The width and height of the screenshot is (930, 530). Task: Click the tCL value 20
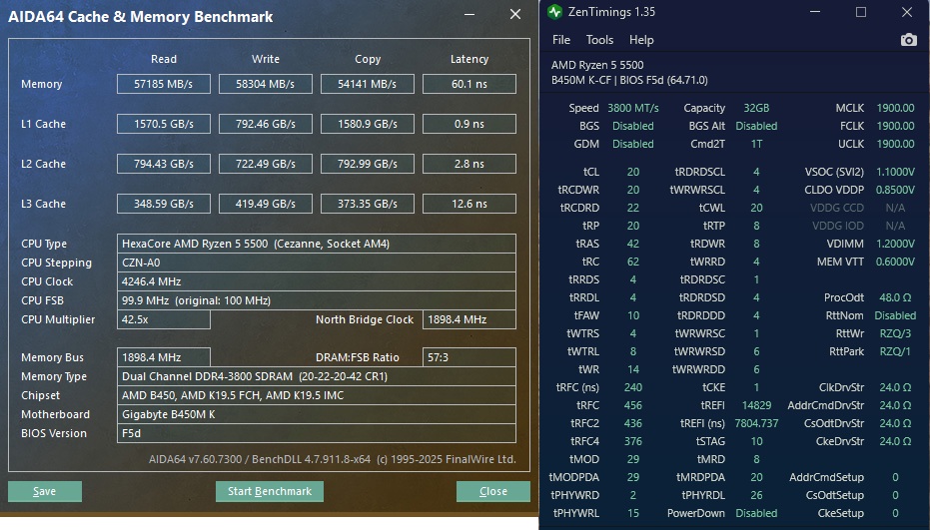(x=633, y=172)
